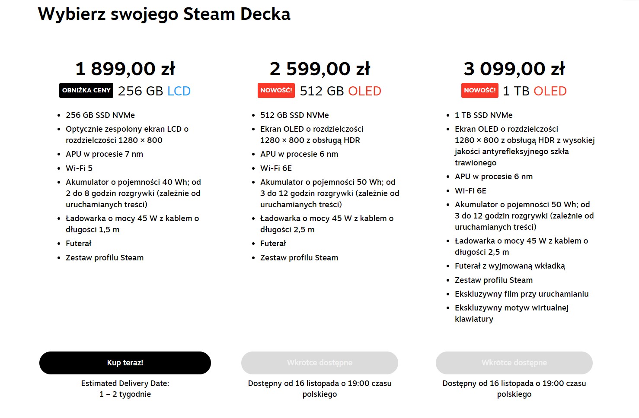The height and width of the screenshot is (418, 639).
Task: Click the "Futerał z wyjmowaną wkładką" feature
Action: (x=510, y=266)
